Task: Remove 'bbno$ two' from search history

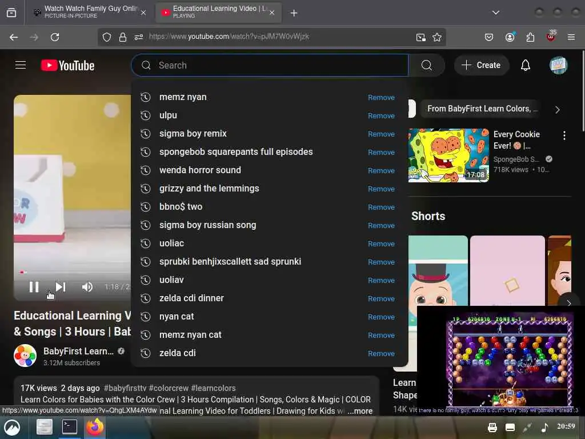Action: tap(381, 207)
